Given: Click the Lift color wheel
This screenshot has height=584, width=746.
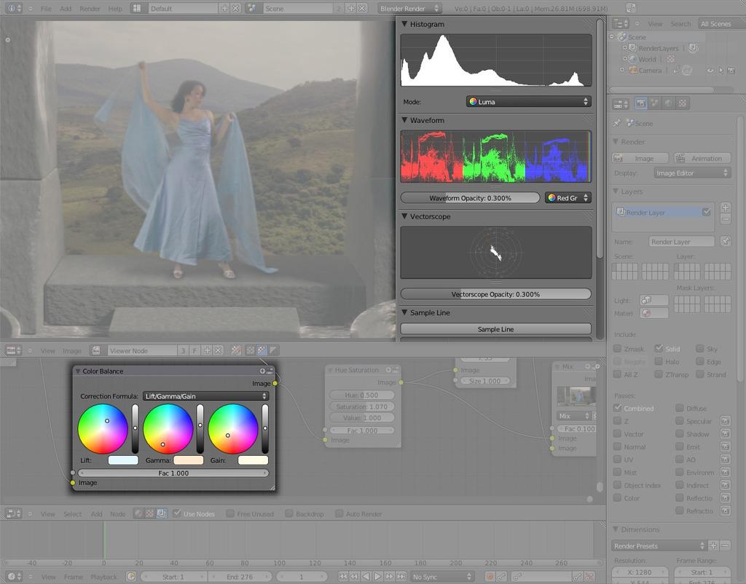Looking at the screenshot, I should [103, 428].
